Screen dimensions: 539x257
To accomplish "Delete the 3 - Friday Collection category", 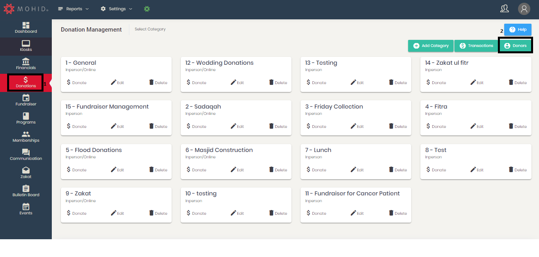I will pyautogui.click(x=398, y=126).
